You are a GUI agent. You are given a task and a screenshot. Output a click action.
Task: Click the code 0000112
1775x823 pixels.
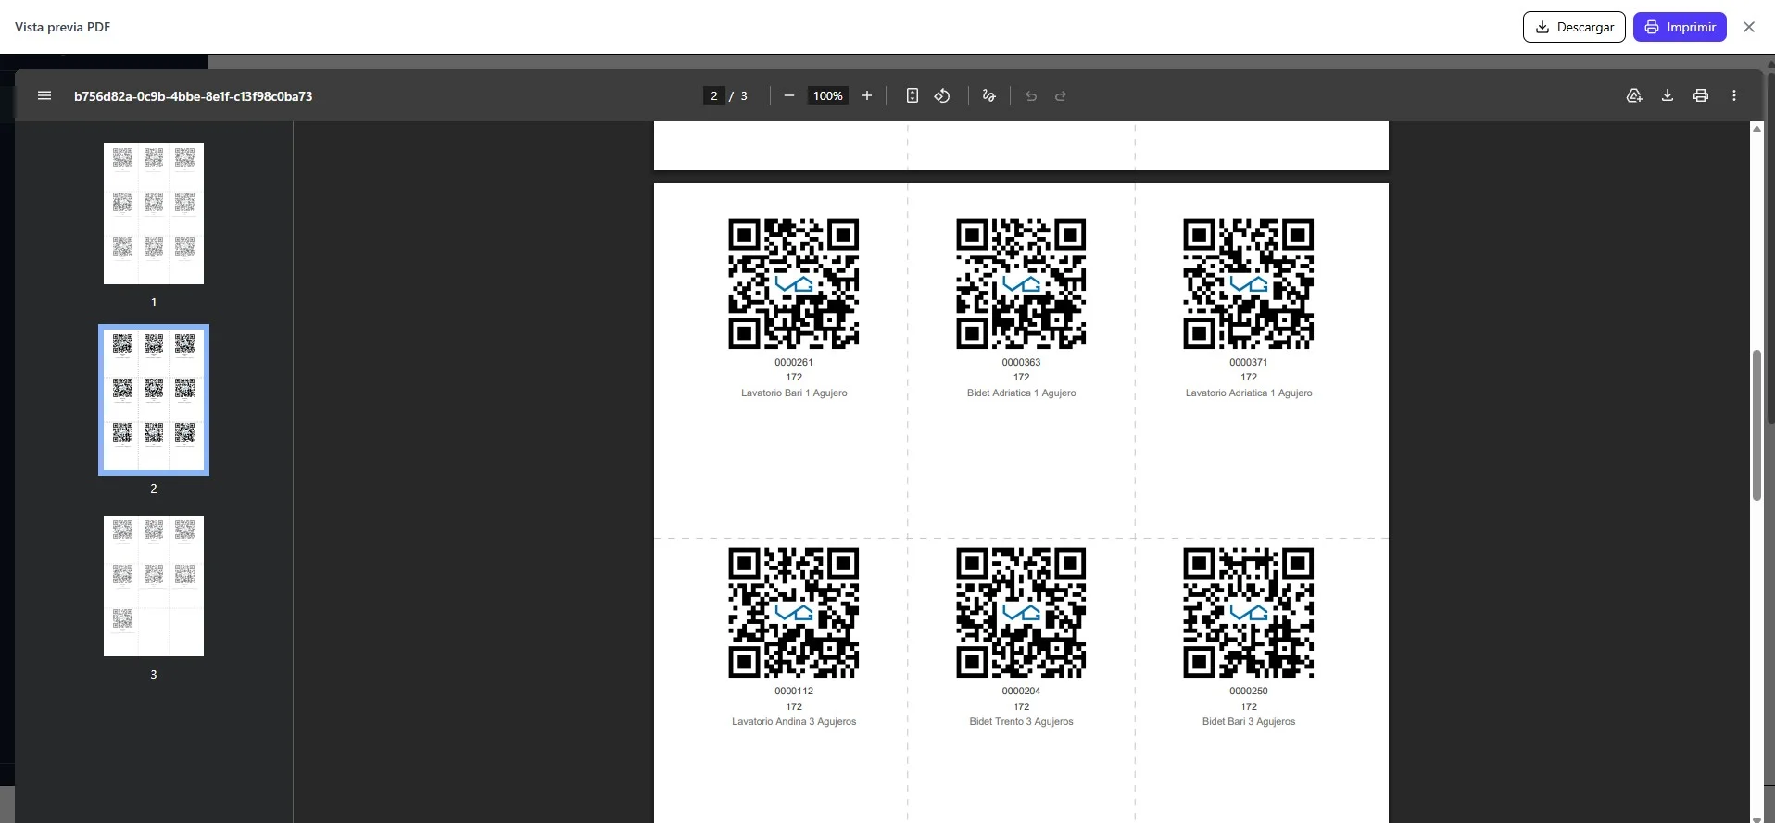(794, 692)
